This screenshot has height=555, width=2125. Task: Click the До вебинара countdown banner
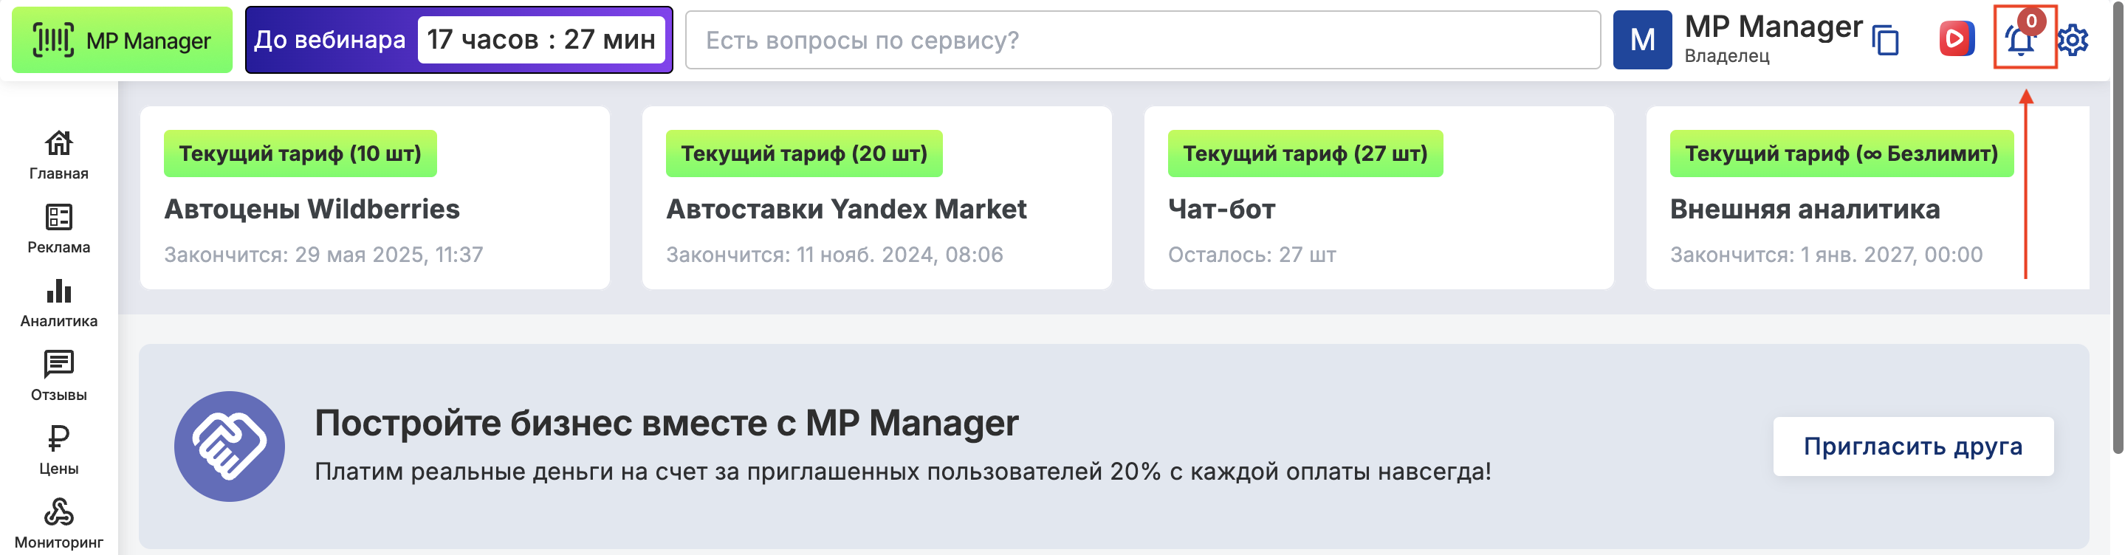click(x=459, y=40)
